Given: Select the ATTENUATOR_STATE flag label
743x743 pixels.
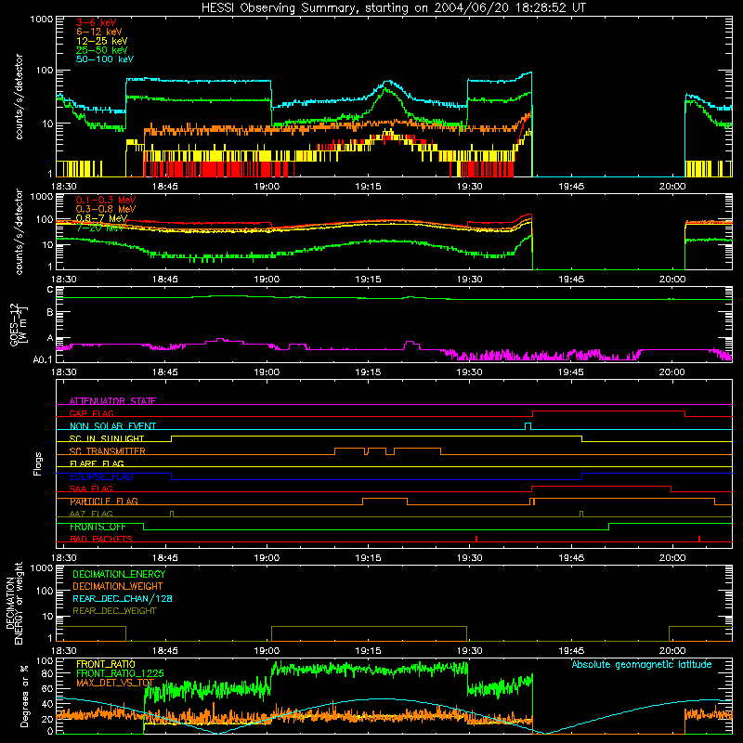Looking at the screenshot, I should click(112, 401).
